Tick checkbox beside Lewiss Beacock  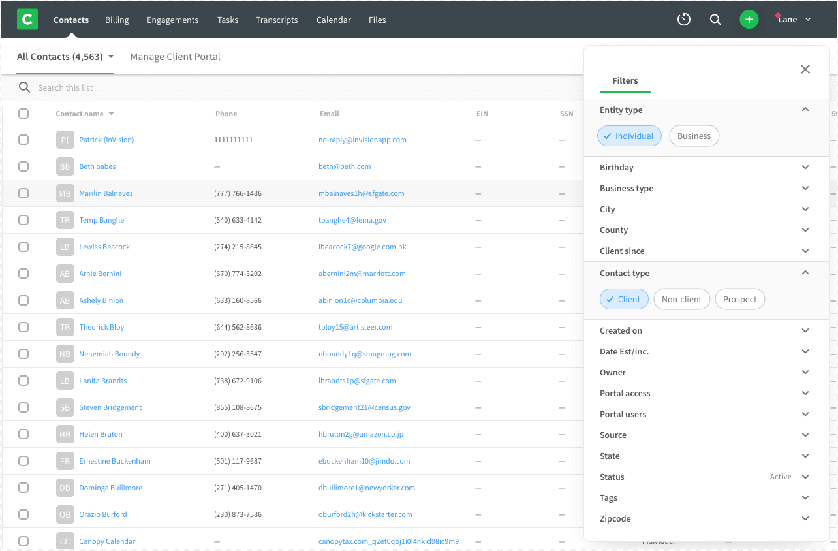click(23, 247)
